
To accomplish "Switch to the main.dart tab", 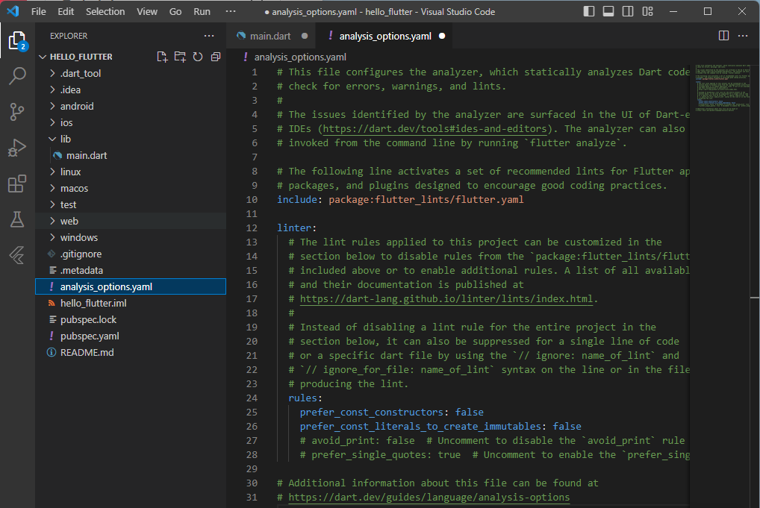I will tap(270, 36).
